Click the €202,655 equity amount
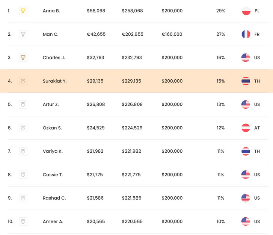This screenshot has width=273, height=235. point(132,34)
